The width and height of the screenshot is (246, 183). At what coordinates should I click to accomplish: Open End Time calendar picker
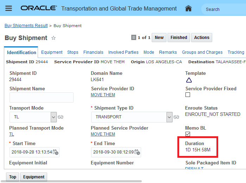[x=138, y=152]
